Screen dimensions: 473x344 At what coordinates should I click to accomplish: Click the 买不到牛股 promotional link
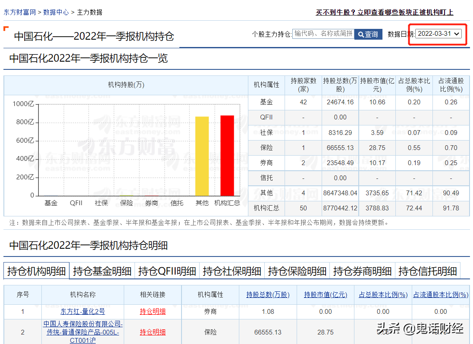(x=384, y=13)
